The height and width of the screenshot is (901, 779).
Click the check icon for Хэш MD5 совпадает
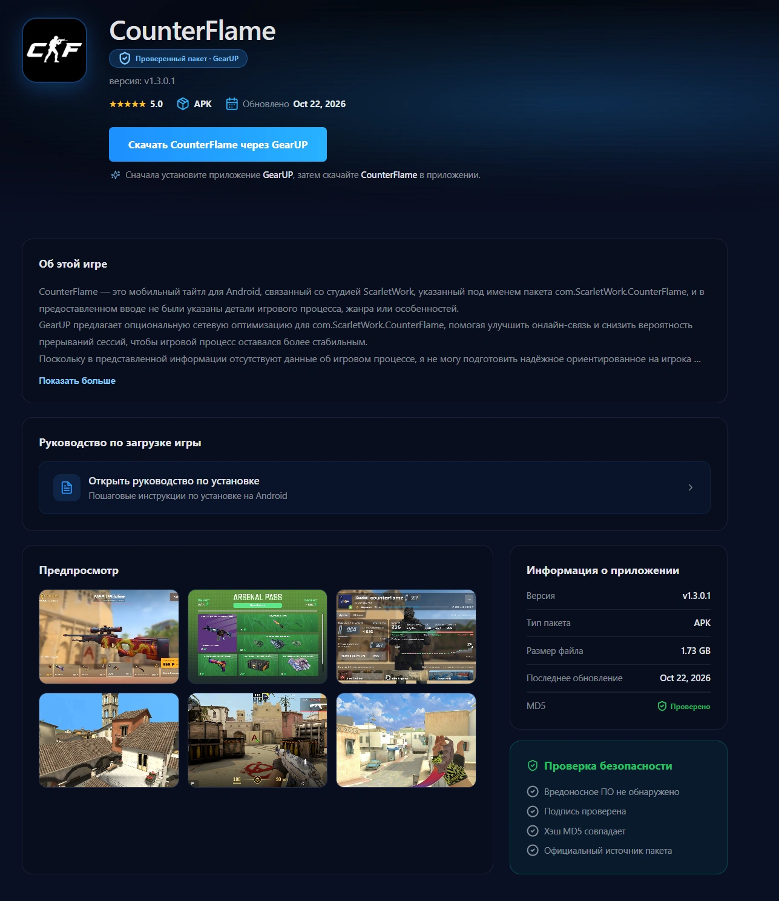coord(533,831)
